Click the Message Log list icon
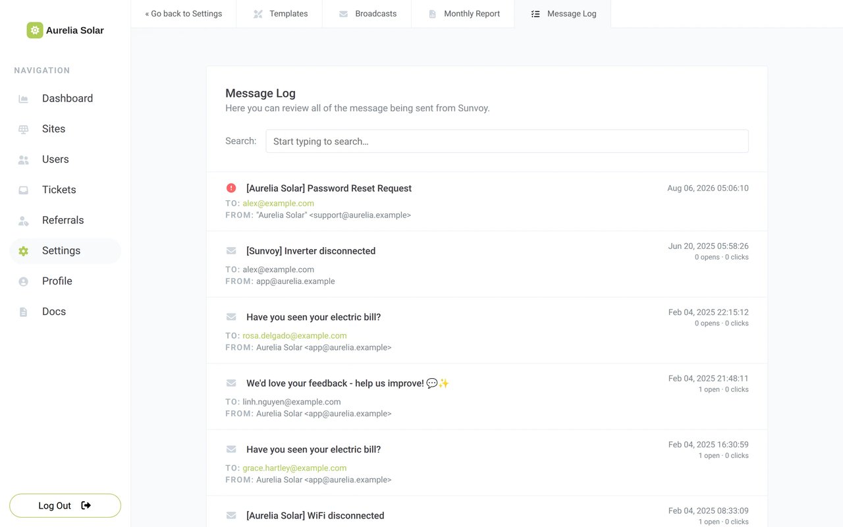The image size is (843, 527). point(535,14)
